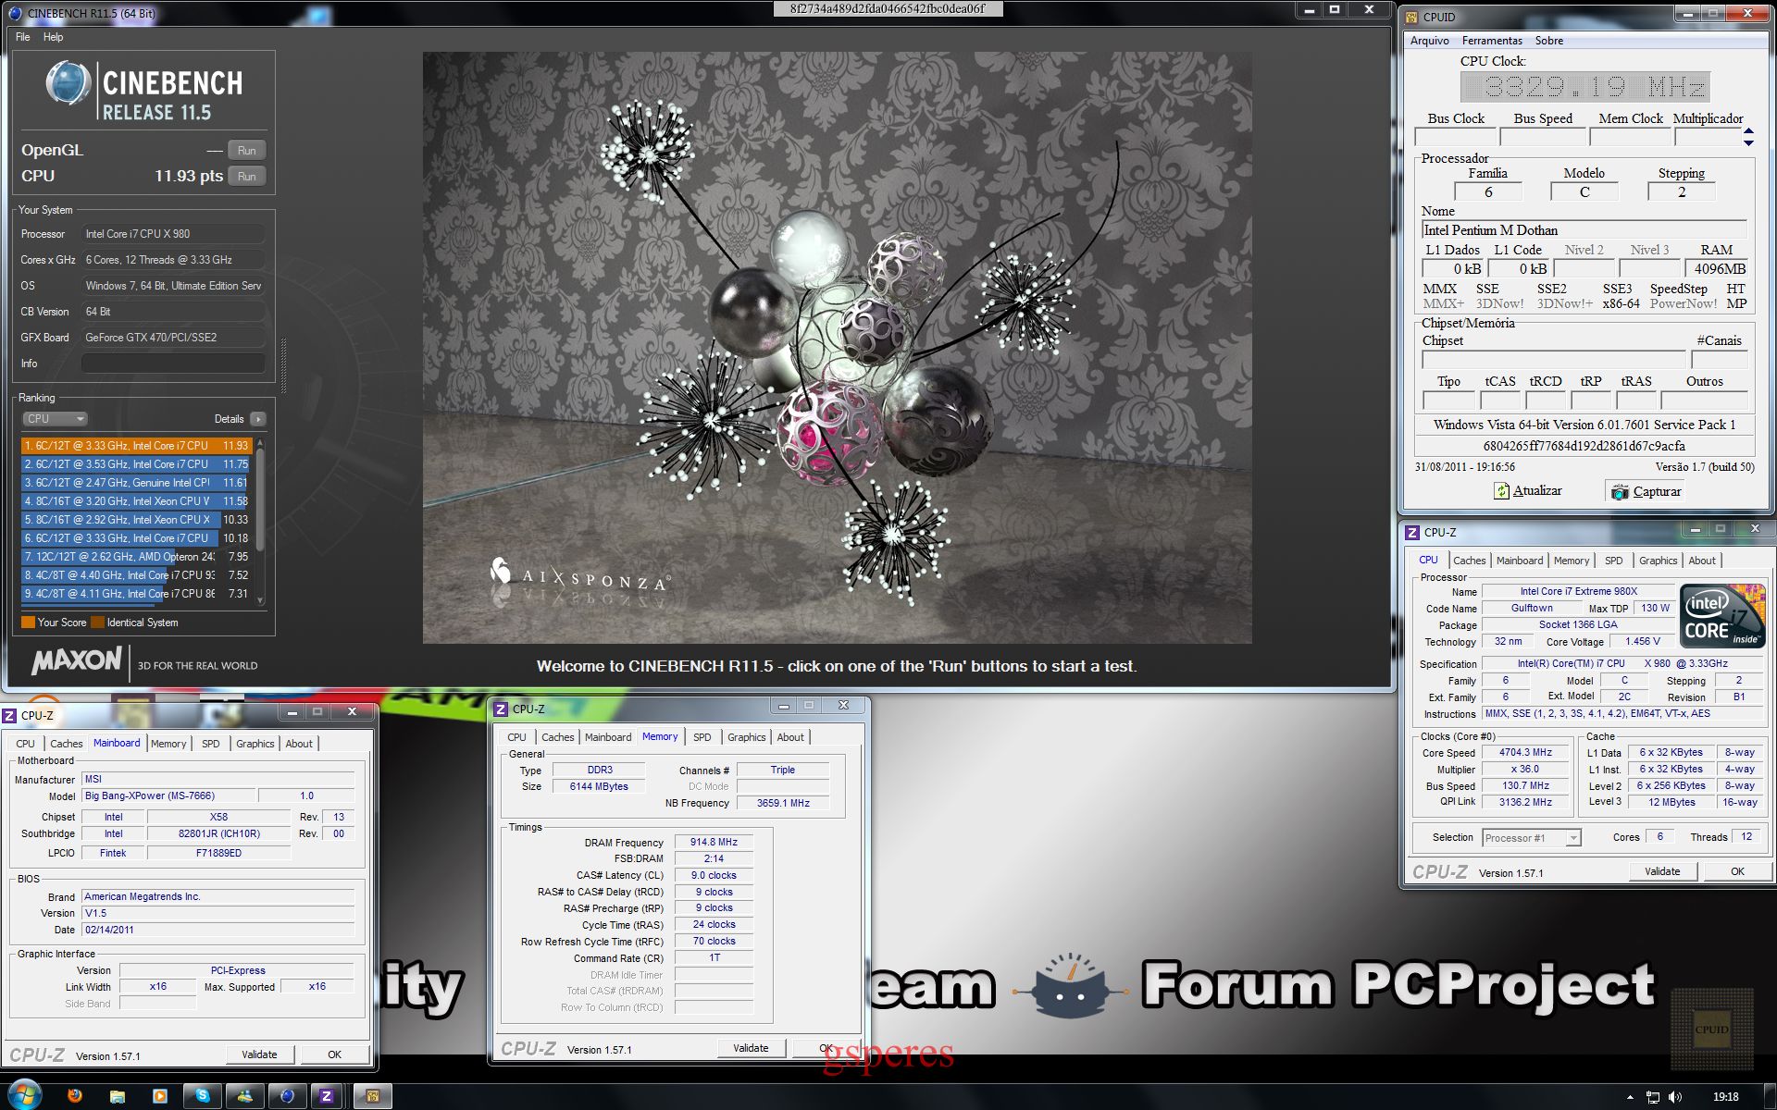Run the CPU benchmark
This screenshot has height=1110, width=1777.
(246, 177)
